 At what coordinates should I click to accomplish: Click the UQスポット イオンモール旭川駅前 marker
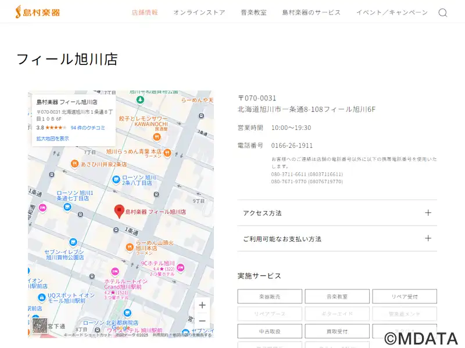pyautogui.click(x=41, y=298)
